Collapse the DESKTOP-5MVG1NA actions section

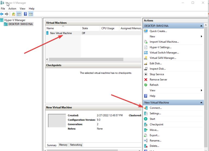point(201,26)
